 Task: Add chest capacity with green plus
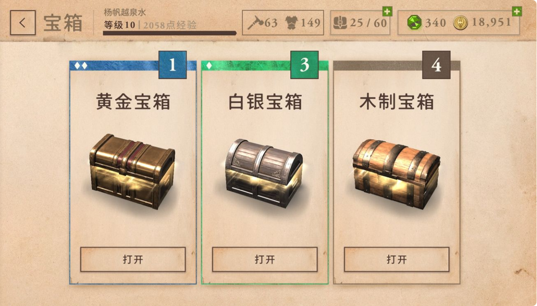pyautogui.click(x=387, y=11)
